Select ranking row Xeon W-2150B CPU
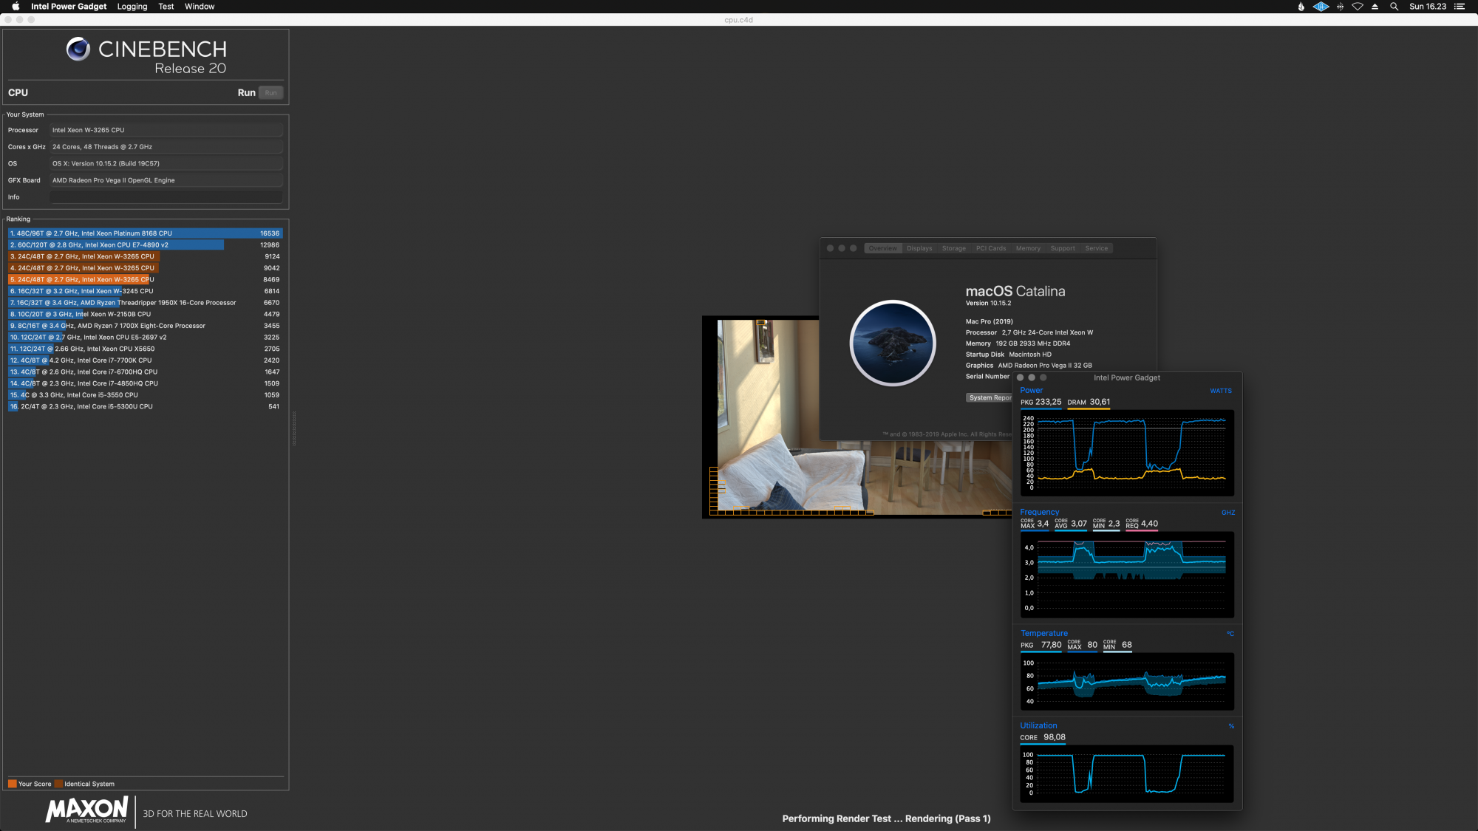 pyautogui.click(x=145, y=314)
